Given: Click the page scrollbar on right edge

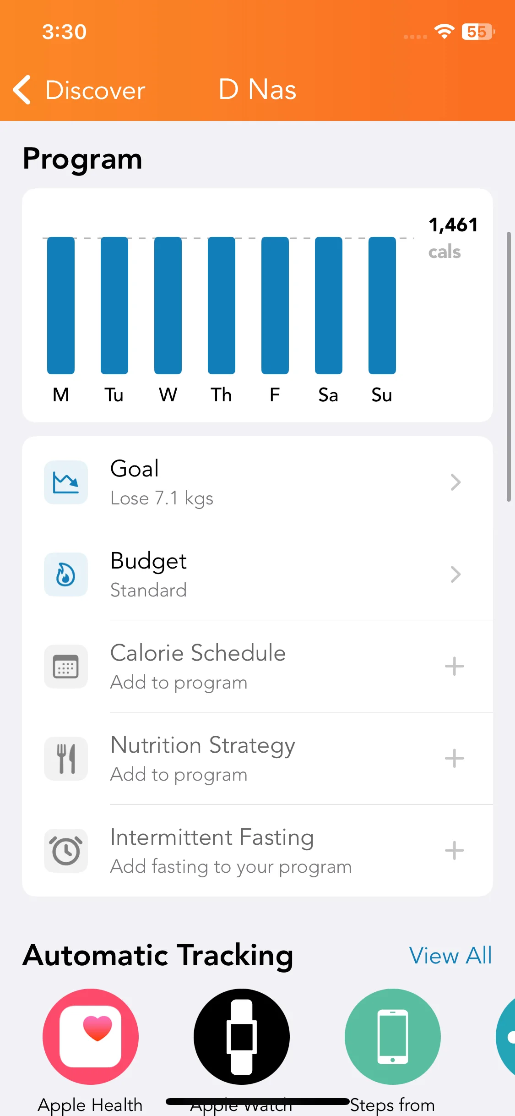Looking at the screenshot, I should coord(509,367).
